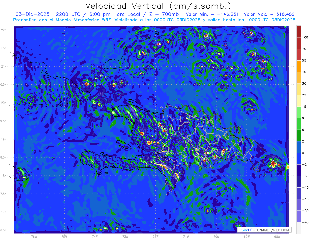The image size is (311, 240).
Task: Click the latitude label '18N'
Action: tap(4, 176)
